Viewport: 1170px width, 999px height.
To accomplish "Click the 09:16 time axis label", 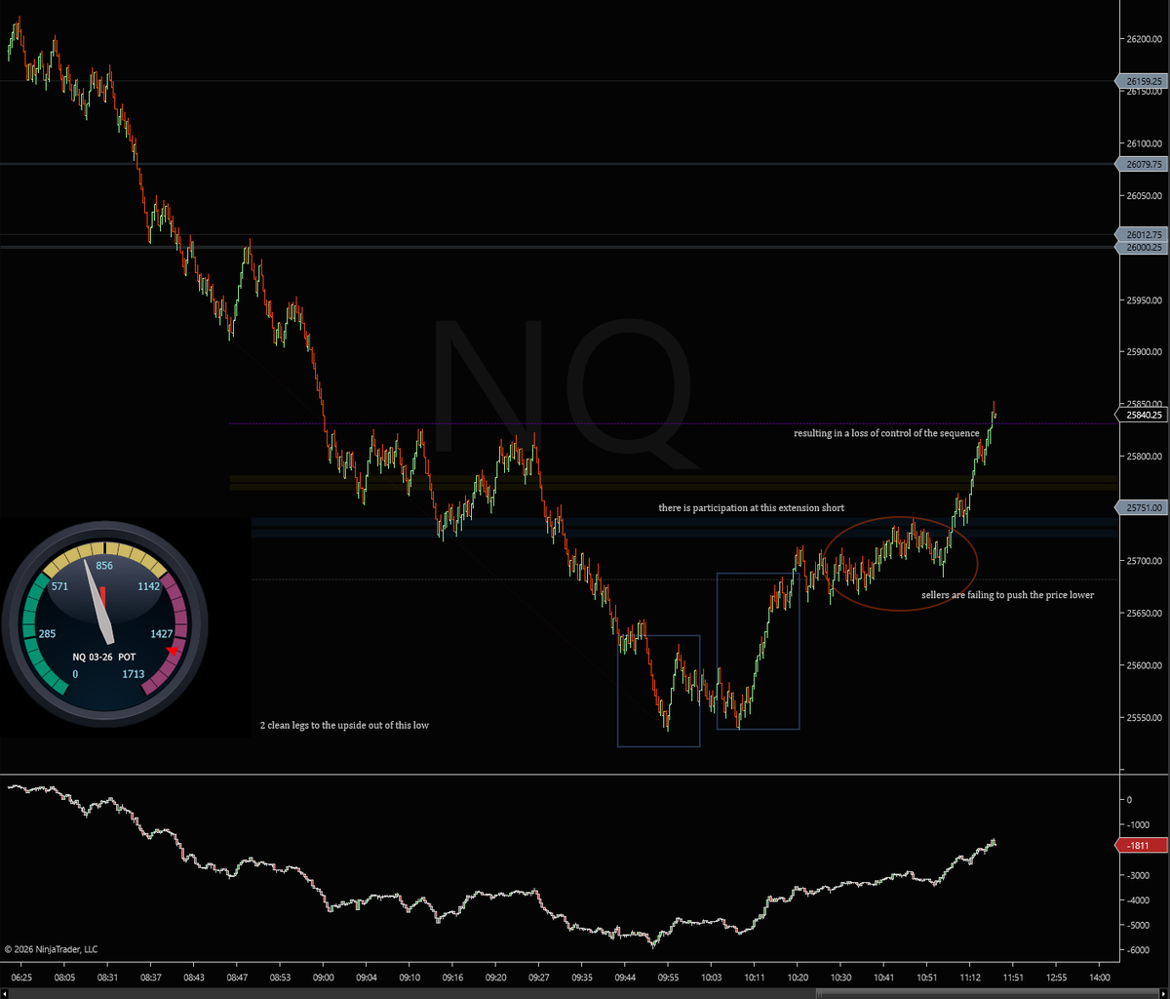I will click(452, 977).
